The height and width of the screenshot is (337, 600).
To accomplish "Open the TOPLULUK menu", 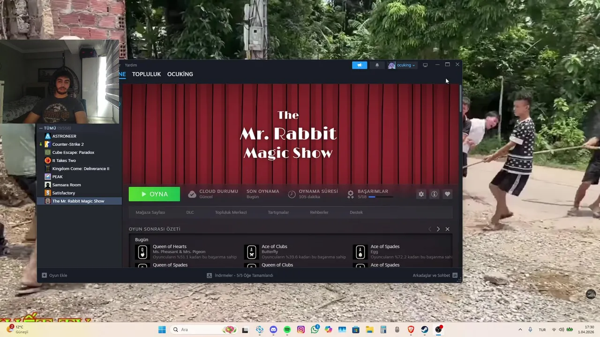I will point(146,74).
